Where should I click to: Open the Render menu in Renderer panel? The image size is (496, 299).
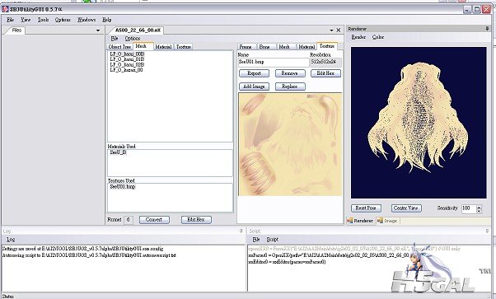(358, 37)
